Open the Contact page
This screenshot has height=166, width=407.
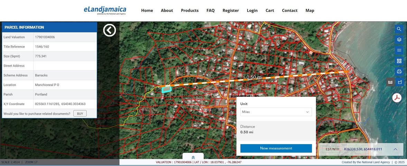[x=290, y=10]
